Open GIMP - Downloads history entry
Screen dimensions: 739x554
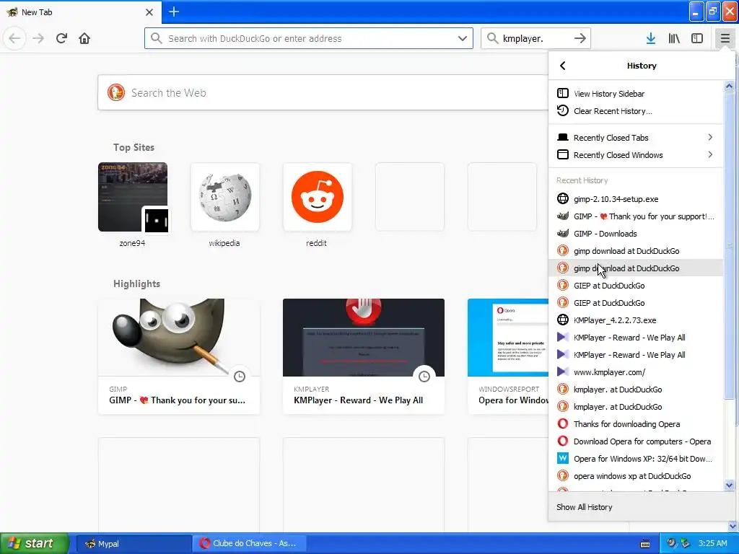coord(635,234)
